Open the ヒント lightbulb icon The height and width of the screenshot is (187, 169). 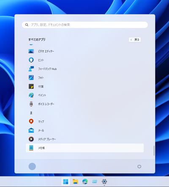click(31, 60)
